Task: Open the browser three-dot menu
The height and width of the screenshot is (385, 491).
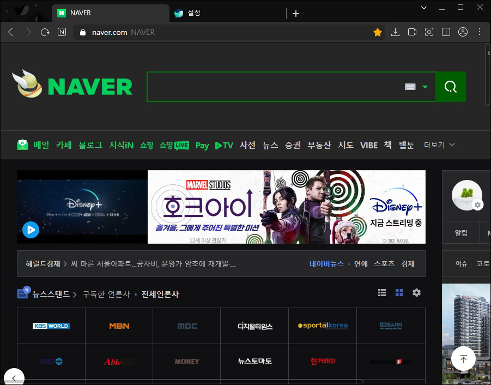Action: 480,32
